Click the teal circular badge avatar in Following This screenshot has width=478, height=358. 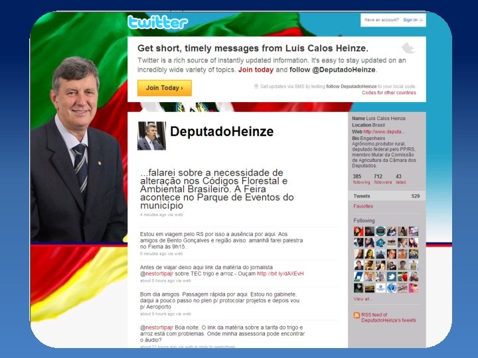pyautogui.click(x=380, y=231)
